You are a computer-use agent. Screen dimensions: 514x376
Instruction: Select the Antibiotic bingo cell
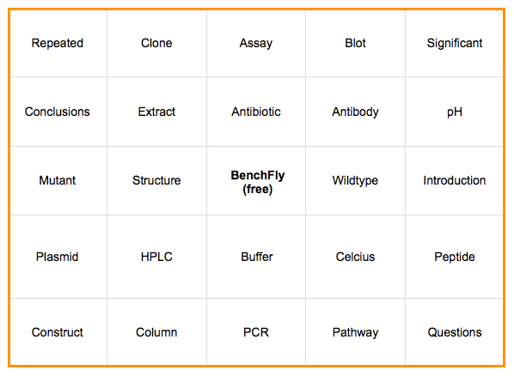tap(256, 112)
